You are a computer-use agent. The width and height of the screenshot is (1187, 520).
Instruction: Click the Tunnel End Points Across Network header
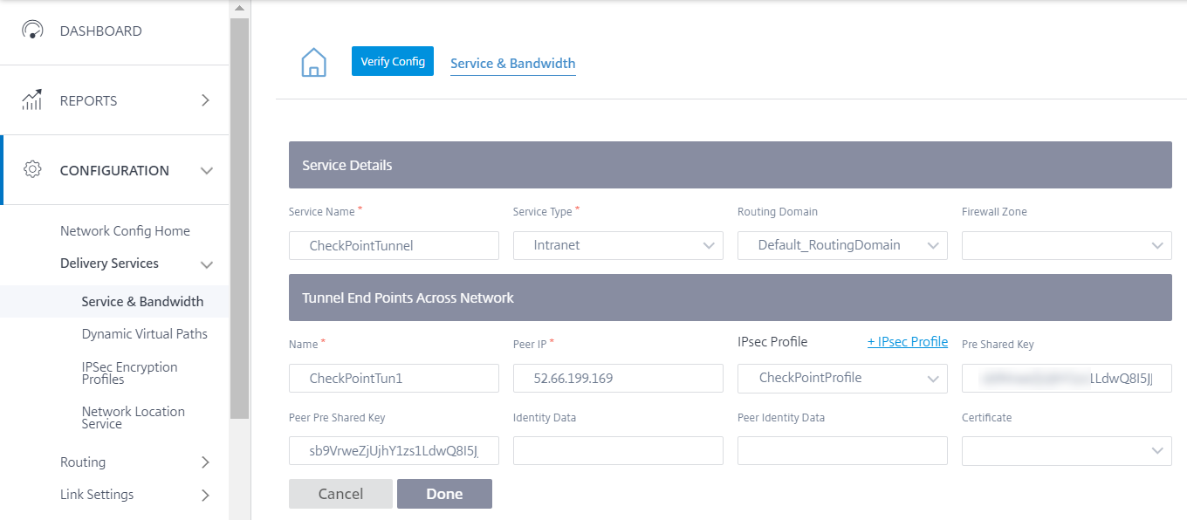(731, 298)
